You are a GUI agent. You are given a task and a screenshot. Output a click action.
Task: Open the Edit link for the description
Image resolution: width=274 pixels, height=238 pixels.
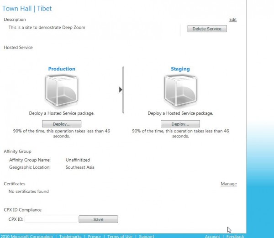click(x=233, y=20)
